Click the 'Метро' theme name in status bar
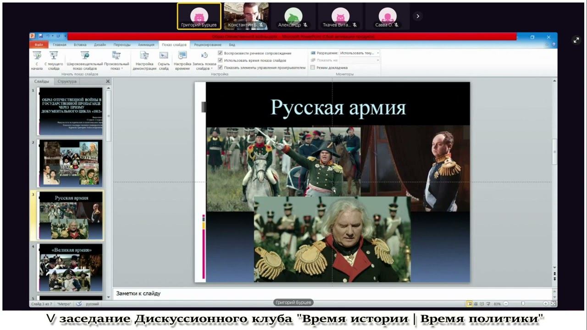The image size is (587, 330). click(x=64, y=304)
